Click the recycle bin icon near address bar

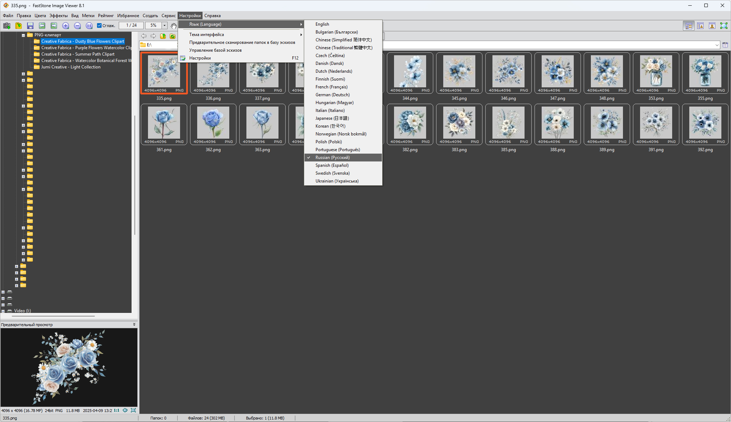(725, 45)
